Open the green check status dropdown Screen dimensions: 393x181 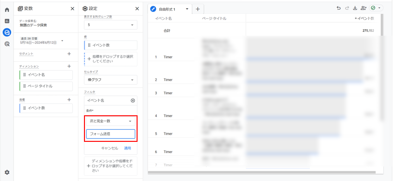click(x=376, y=8)
